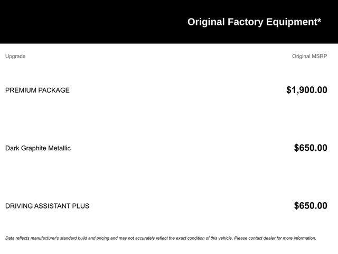This screenshot has width=338, height=254.
Task: Click the word "Original" in the header title
Action: pos(206,22)
